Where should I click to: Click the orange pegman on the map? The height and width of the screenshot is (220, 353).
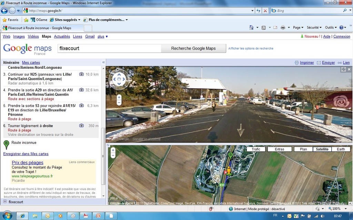tap(228, 170)
